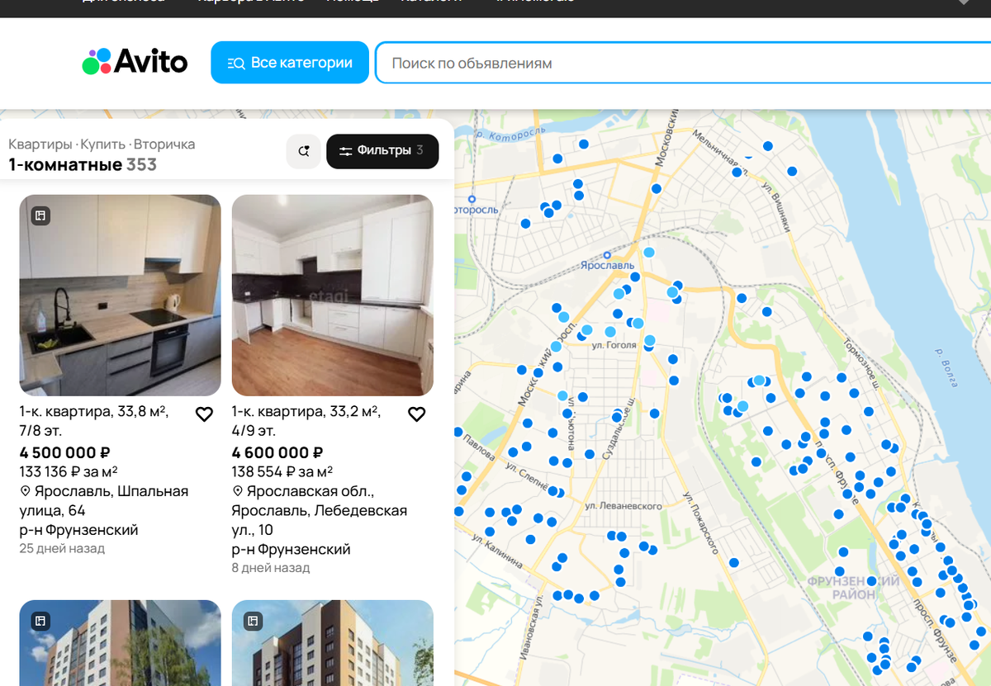Expand the Для бизнеса menu

click(x=116, y=3)
